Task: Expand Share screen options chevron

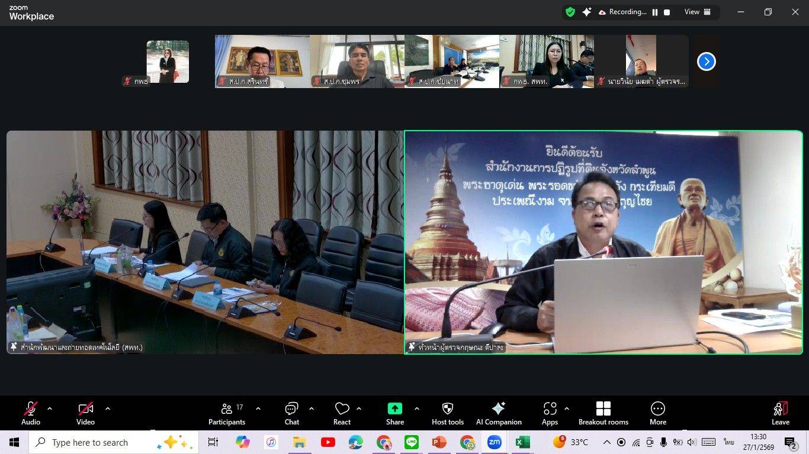Action: pos(416,408)
